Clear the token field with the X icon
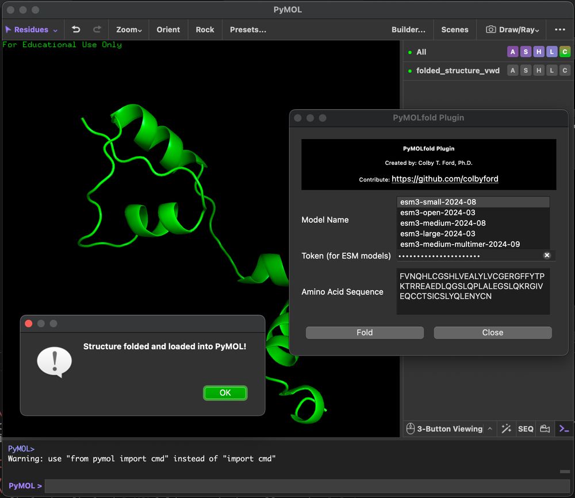Screen dimensions: 575x498 547,256
